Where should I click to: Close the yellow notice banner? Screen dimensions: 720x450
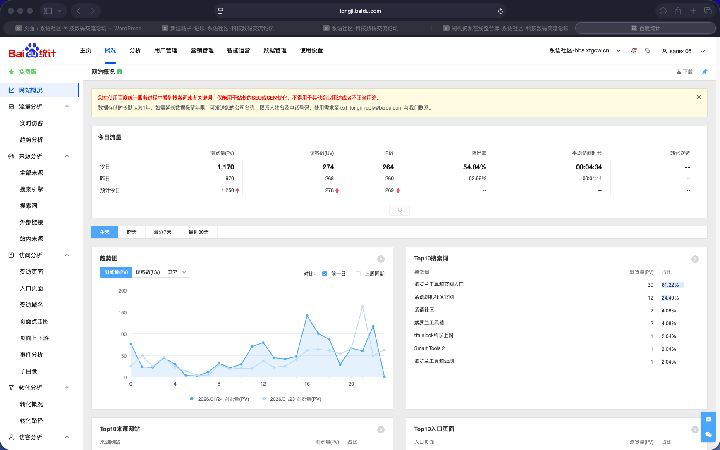[698, 97]
